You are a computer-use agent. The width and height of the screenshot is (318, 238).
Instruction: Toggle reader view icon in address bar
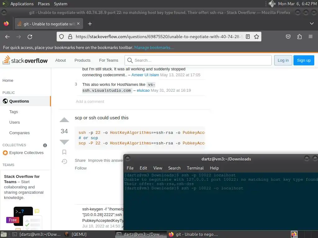(248, 37)
